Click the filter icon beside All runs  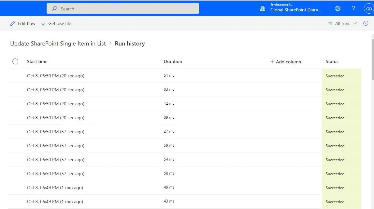pyautogui.click(x=330, y=23)
